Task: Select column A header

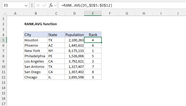Action: coord(15,13)
